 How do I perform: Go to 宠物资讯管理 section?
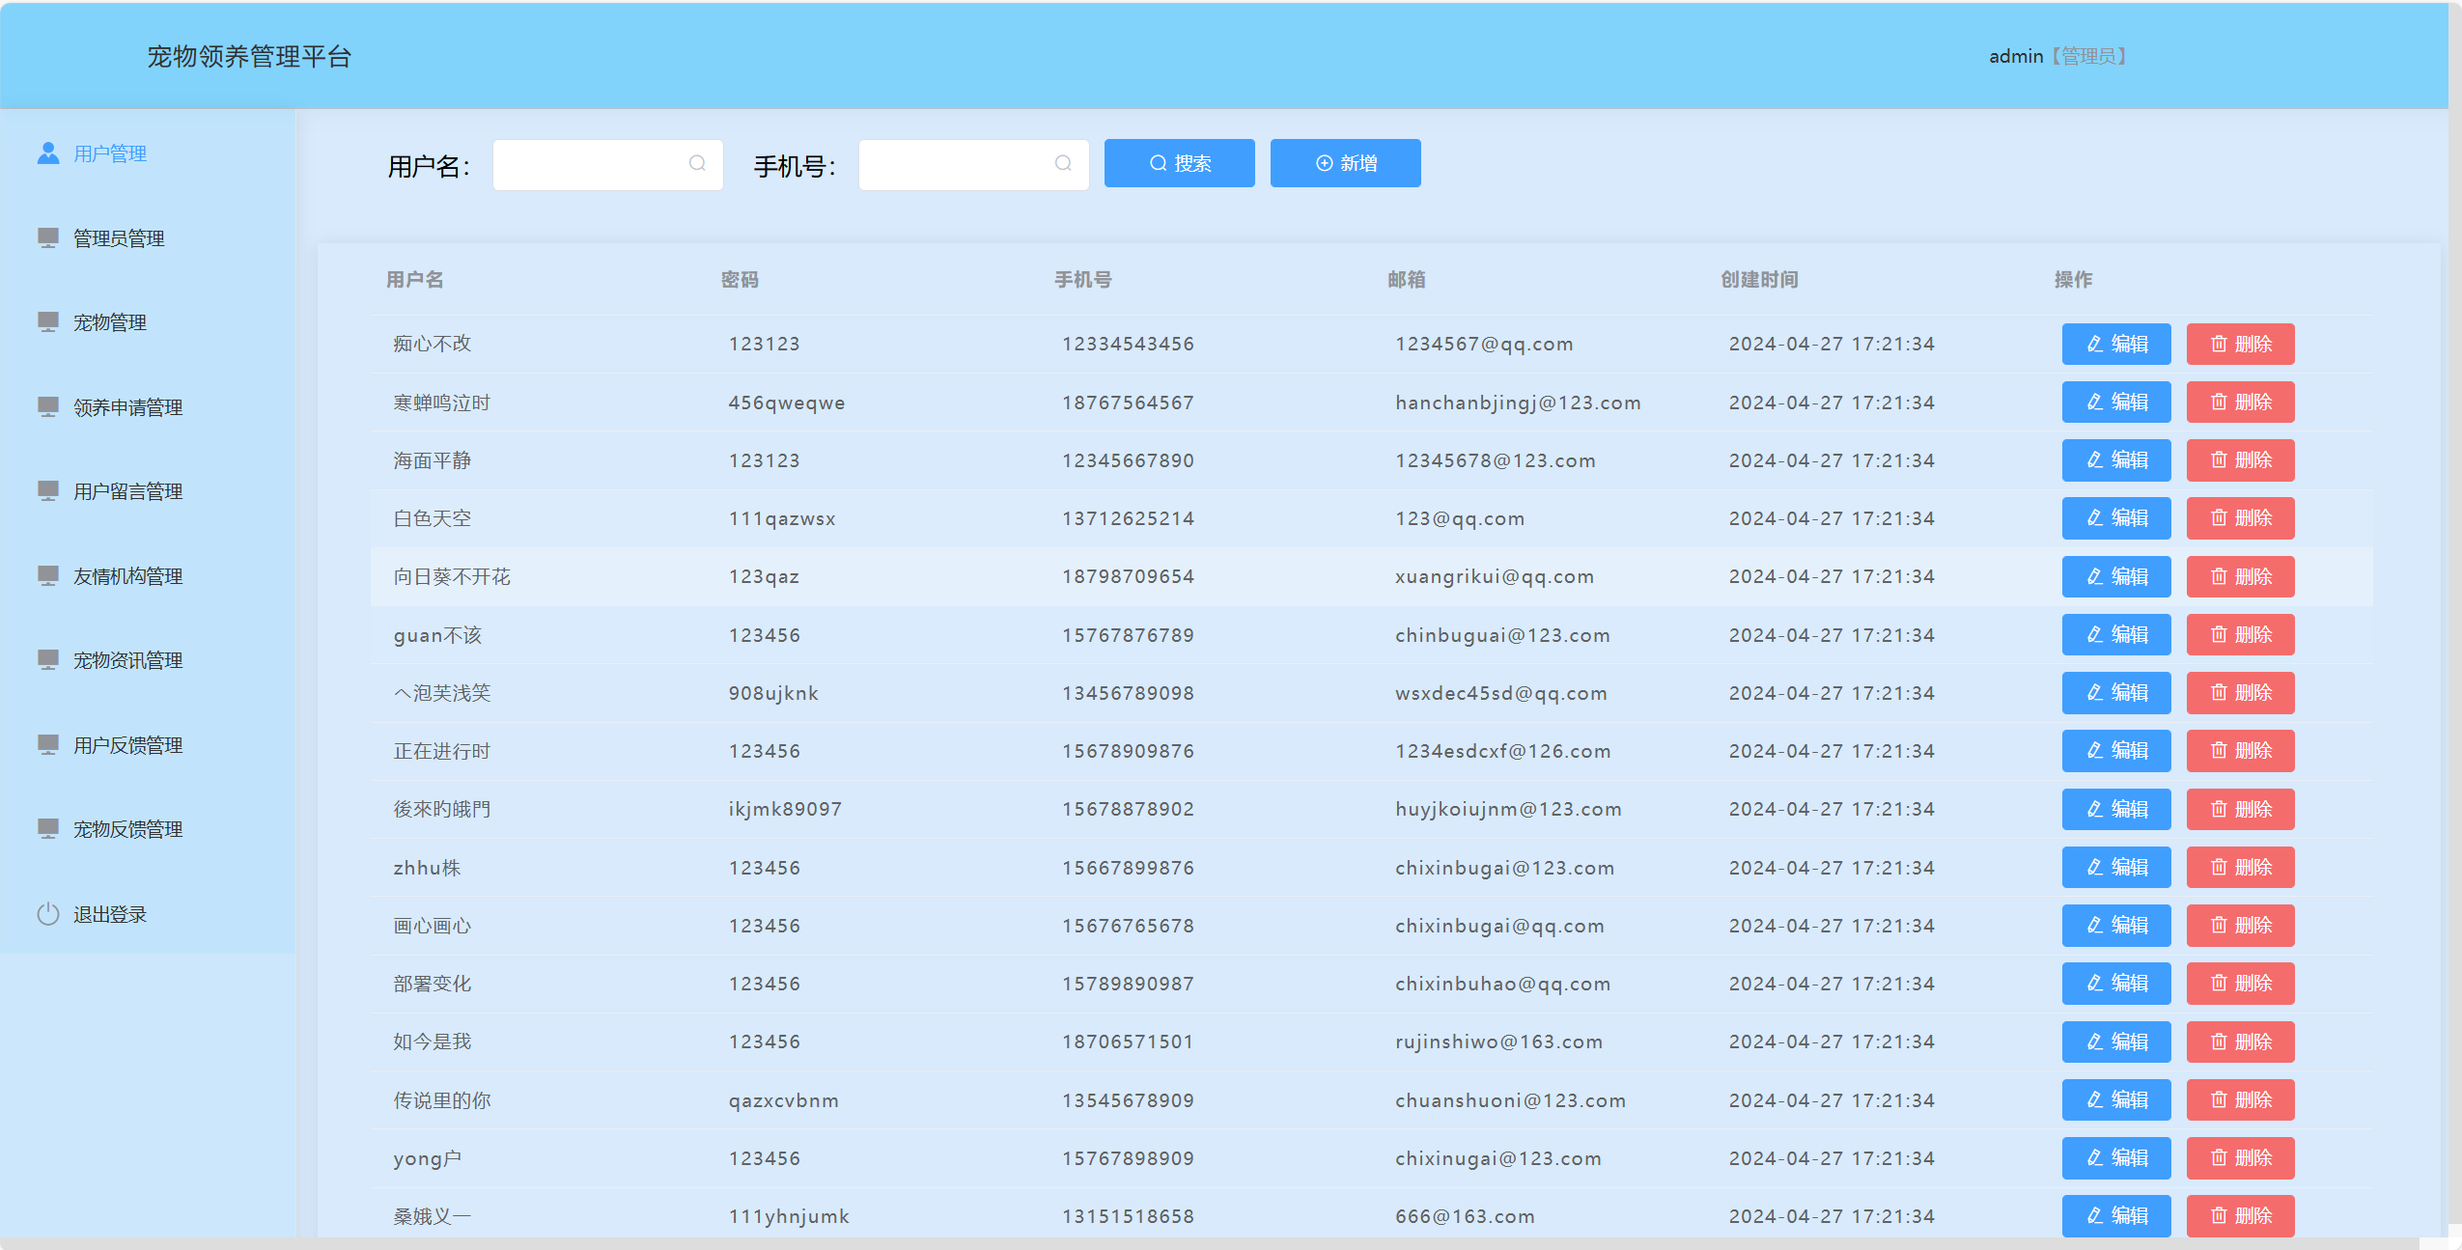[x=127, y=660]
